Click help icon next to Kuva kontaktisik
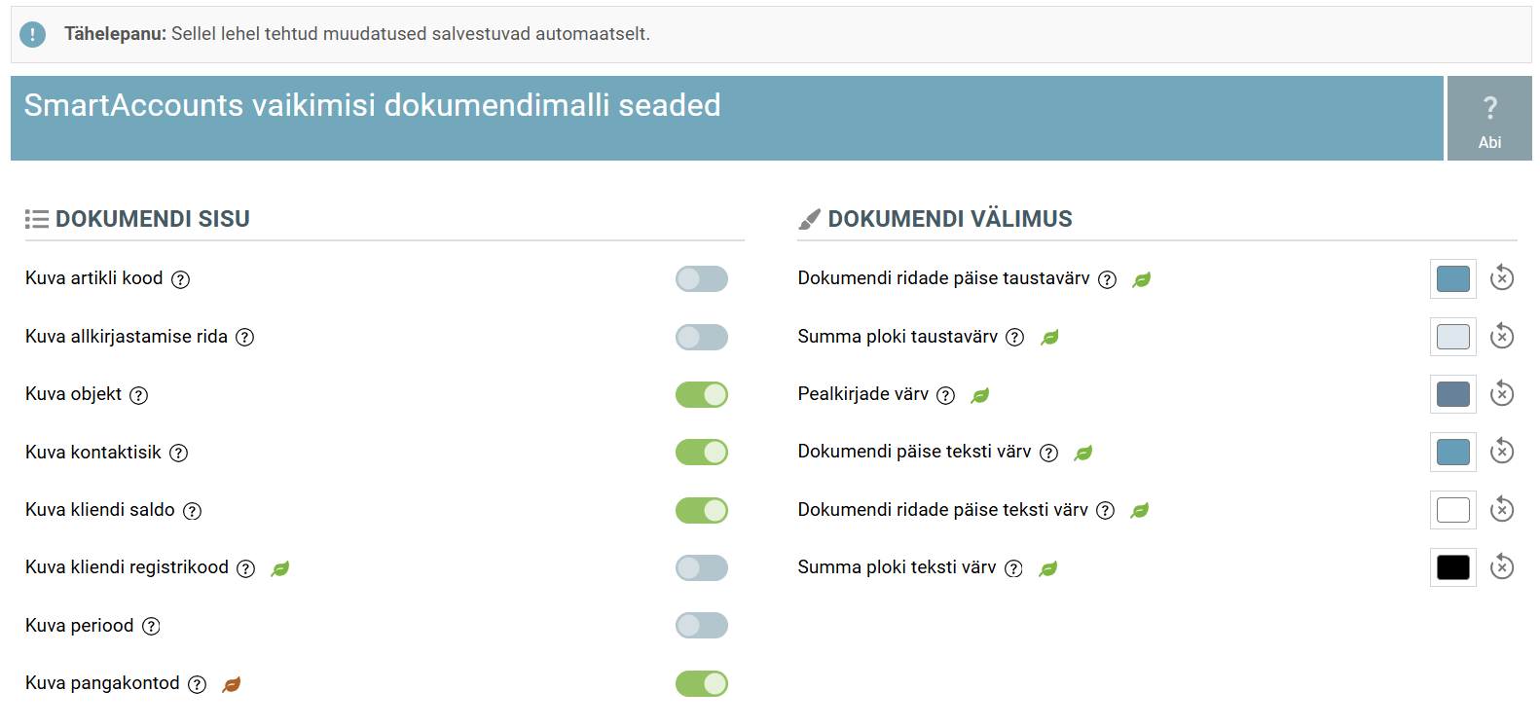 pos(178,453)
